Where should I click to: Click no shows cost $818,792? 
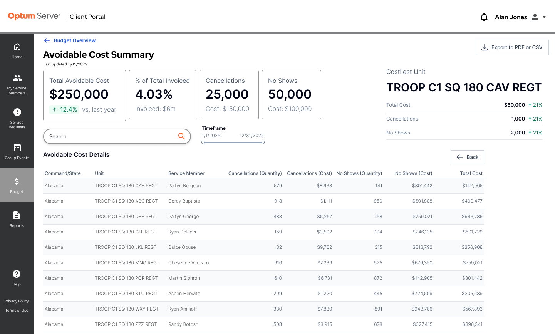tap(422, 247)
